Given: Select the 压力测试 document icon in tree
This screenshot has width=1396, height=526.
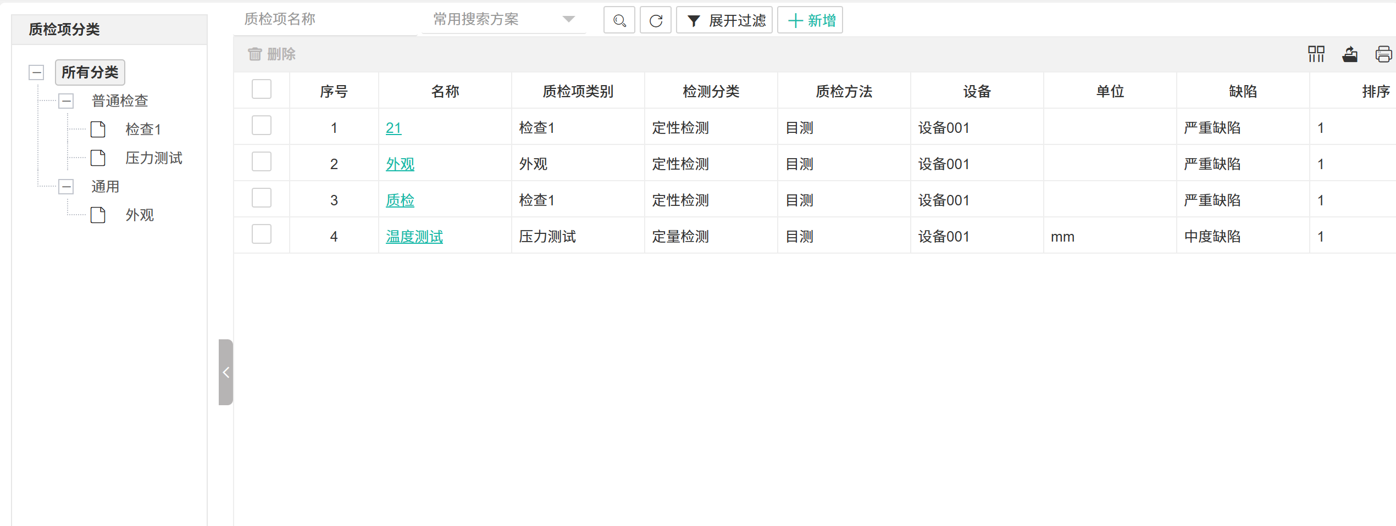Looking at the screenshot, I should [98, 158].
